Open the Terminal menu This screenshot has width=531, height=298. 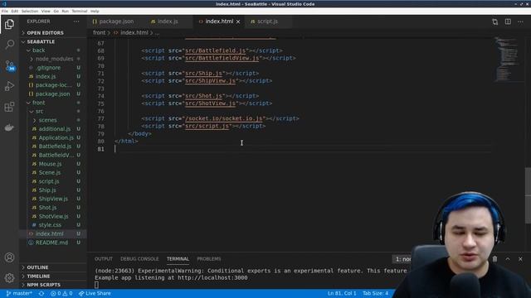[80, 11]
